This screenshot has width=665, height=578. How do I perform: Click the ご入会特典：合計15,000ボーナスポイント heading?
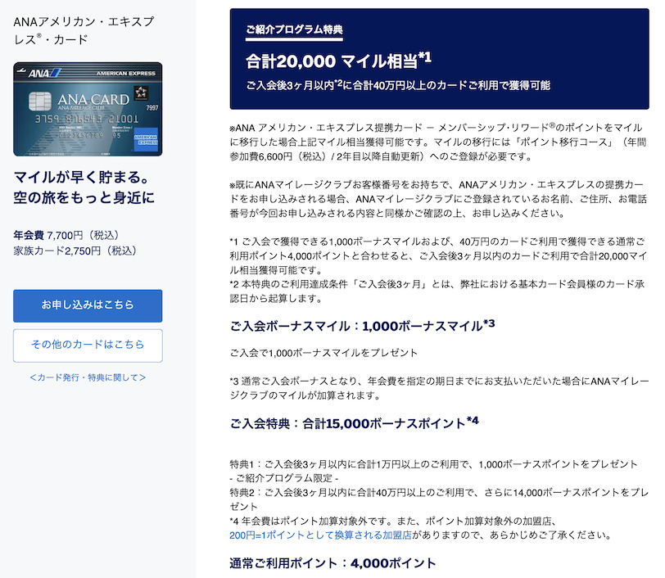point(354,422)
